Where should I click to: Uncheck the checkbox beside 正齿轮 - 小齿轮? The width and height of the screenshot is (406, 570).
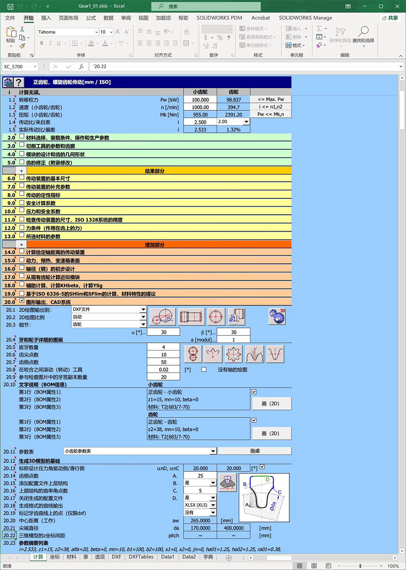coord(254,391)
